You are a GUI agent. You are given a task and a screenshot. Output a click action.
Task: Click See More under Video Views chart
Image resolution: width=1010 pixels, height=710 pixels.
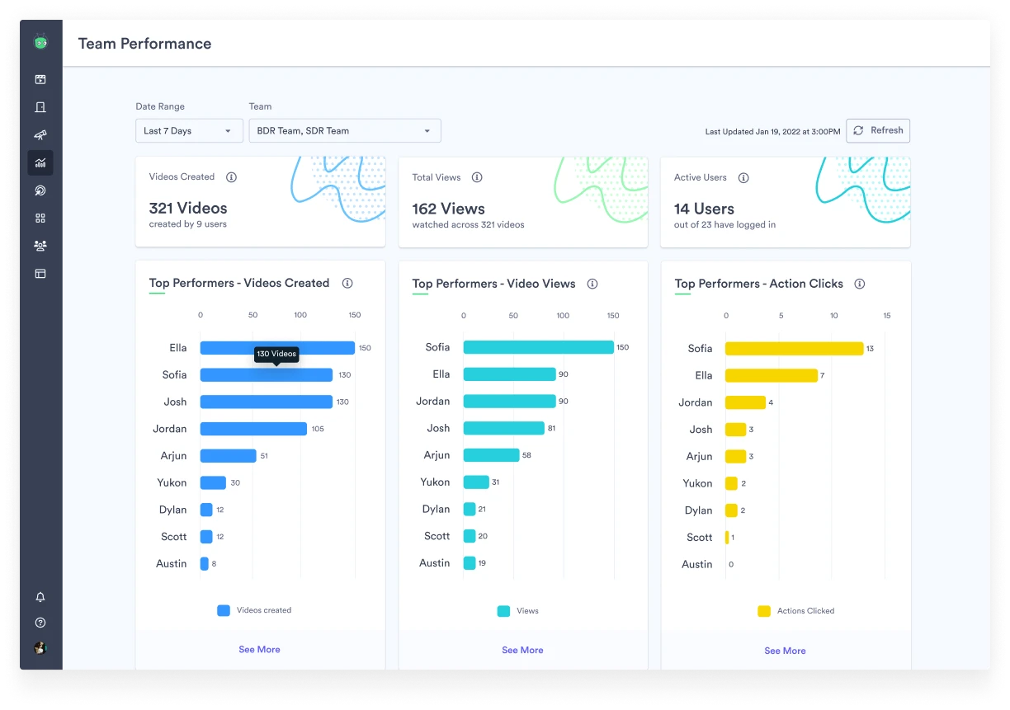tap(522, 651)
